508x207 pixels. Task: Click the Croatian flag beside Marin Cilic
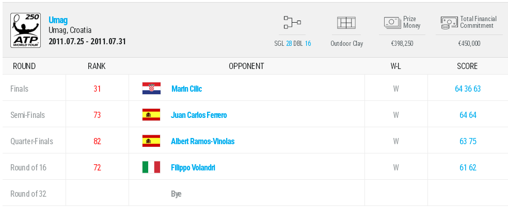[151, 89]
